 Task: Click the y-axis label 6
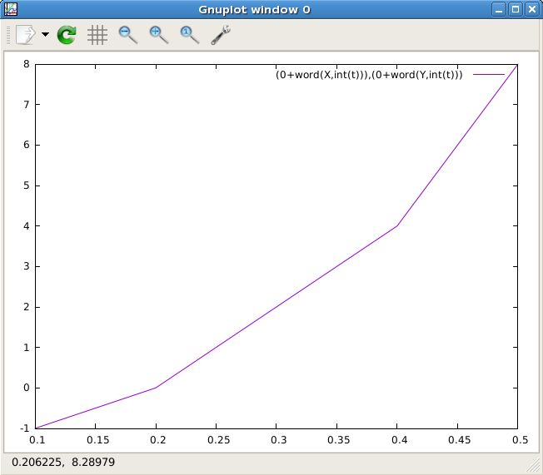pyautogui.click(x=27, y=145)
